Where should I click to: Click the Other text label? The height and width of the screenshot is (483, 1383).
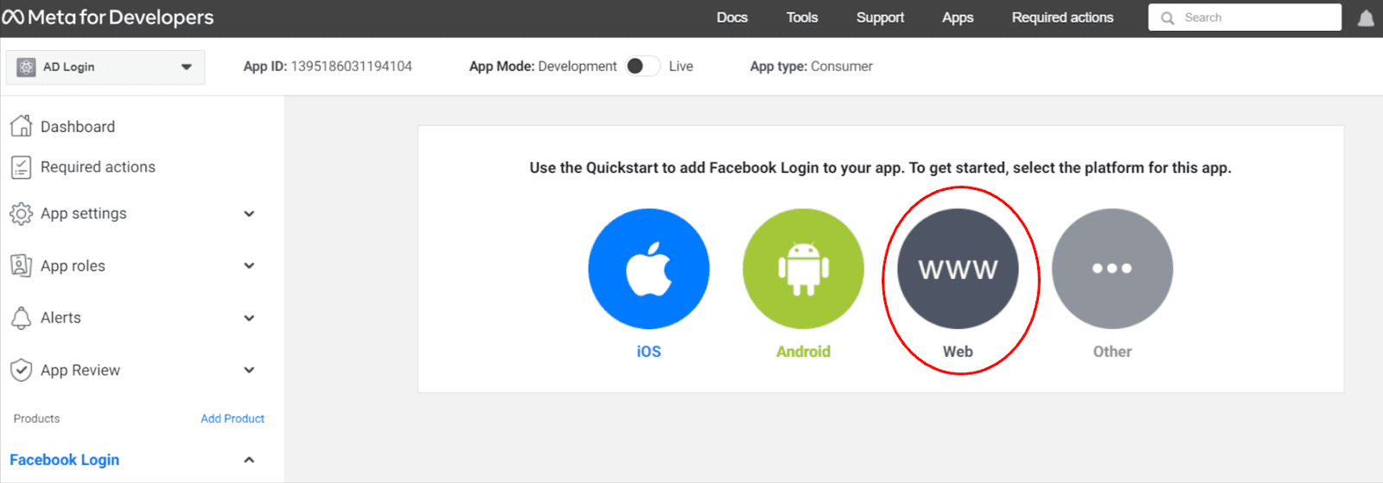click(1112, 352)
